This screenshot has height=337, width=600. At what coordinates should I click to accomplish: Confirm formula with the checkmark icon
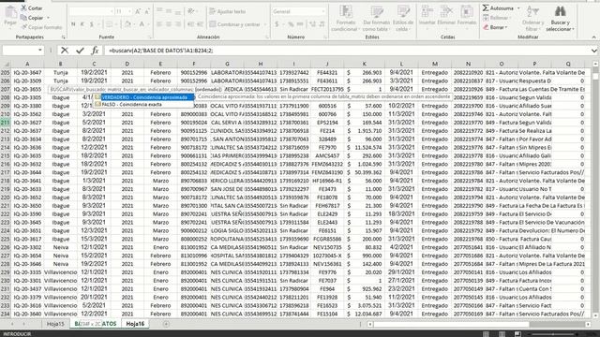[80, 51]
